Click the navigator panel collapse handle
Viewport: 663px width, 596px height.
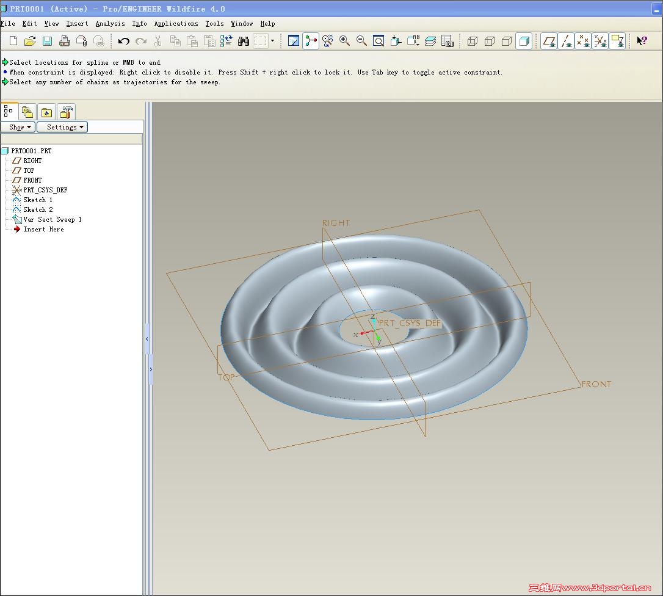pos(147,338)
